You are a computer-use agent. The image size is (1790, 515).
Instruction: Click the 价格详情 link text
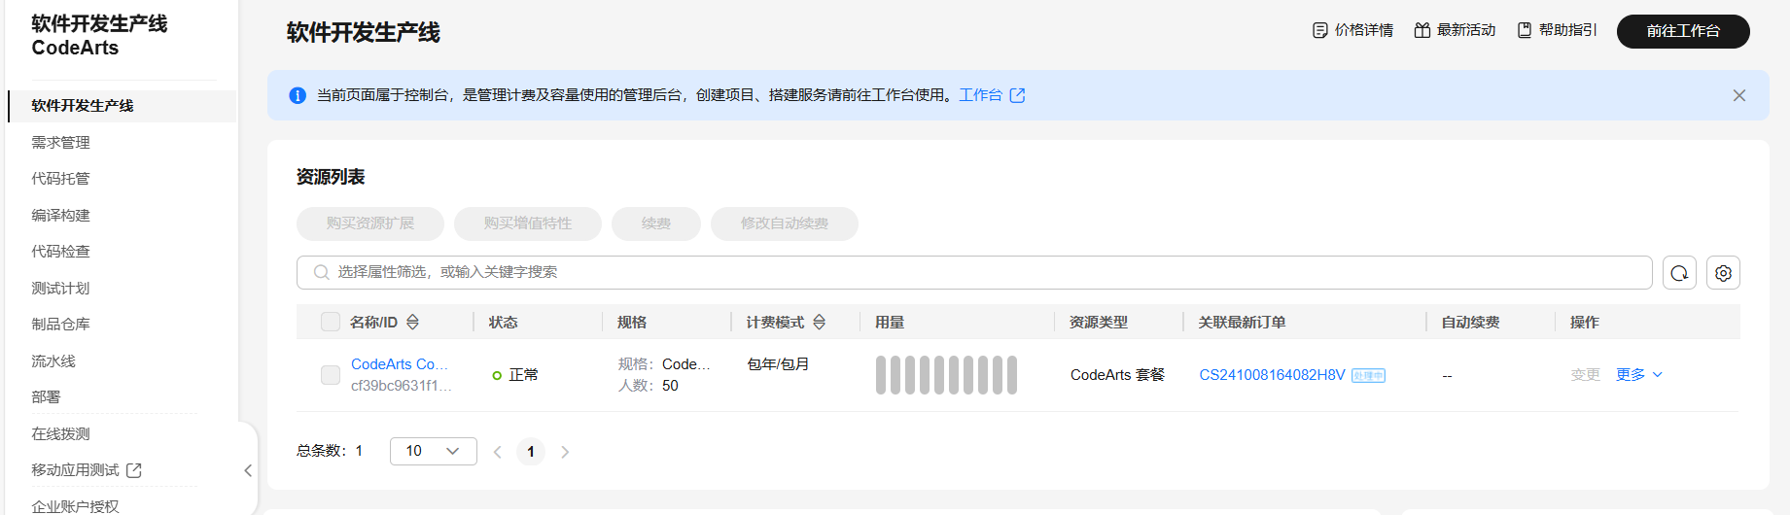pos(1364,30)
